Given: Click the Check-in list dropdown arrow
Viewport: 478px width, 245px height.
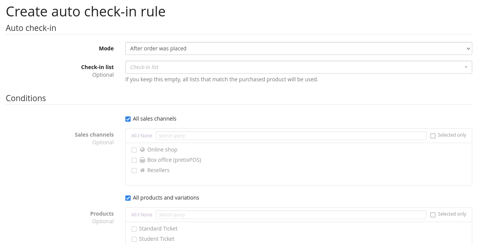Looking at the screenshot, I should 466,67.
